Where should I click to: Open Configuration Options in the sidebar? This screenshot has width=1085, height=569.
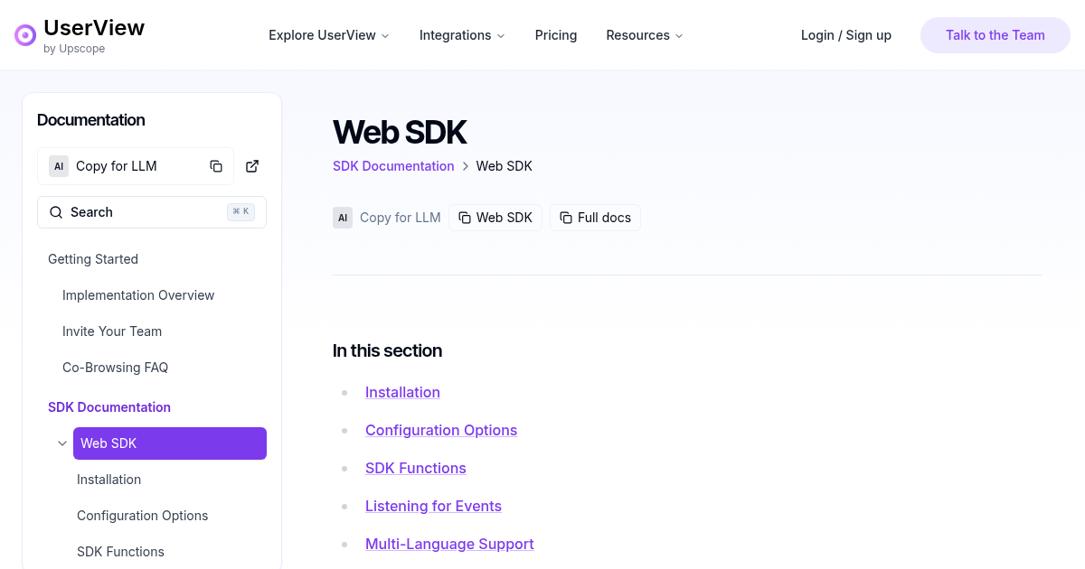point(142,516)
